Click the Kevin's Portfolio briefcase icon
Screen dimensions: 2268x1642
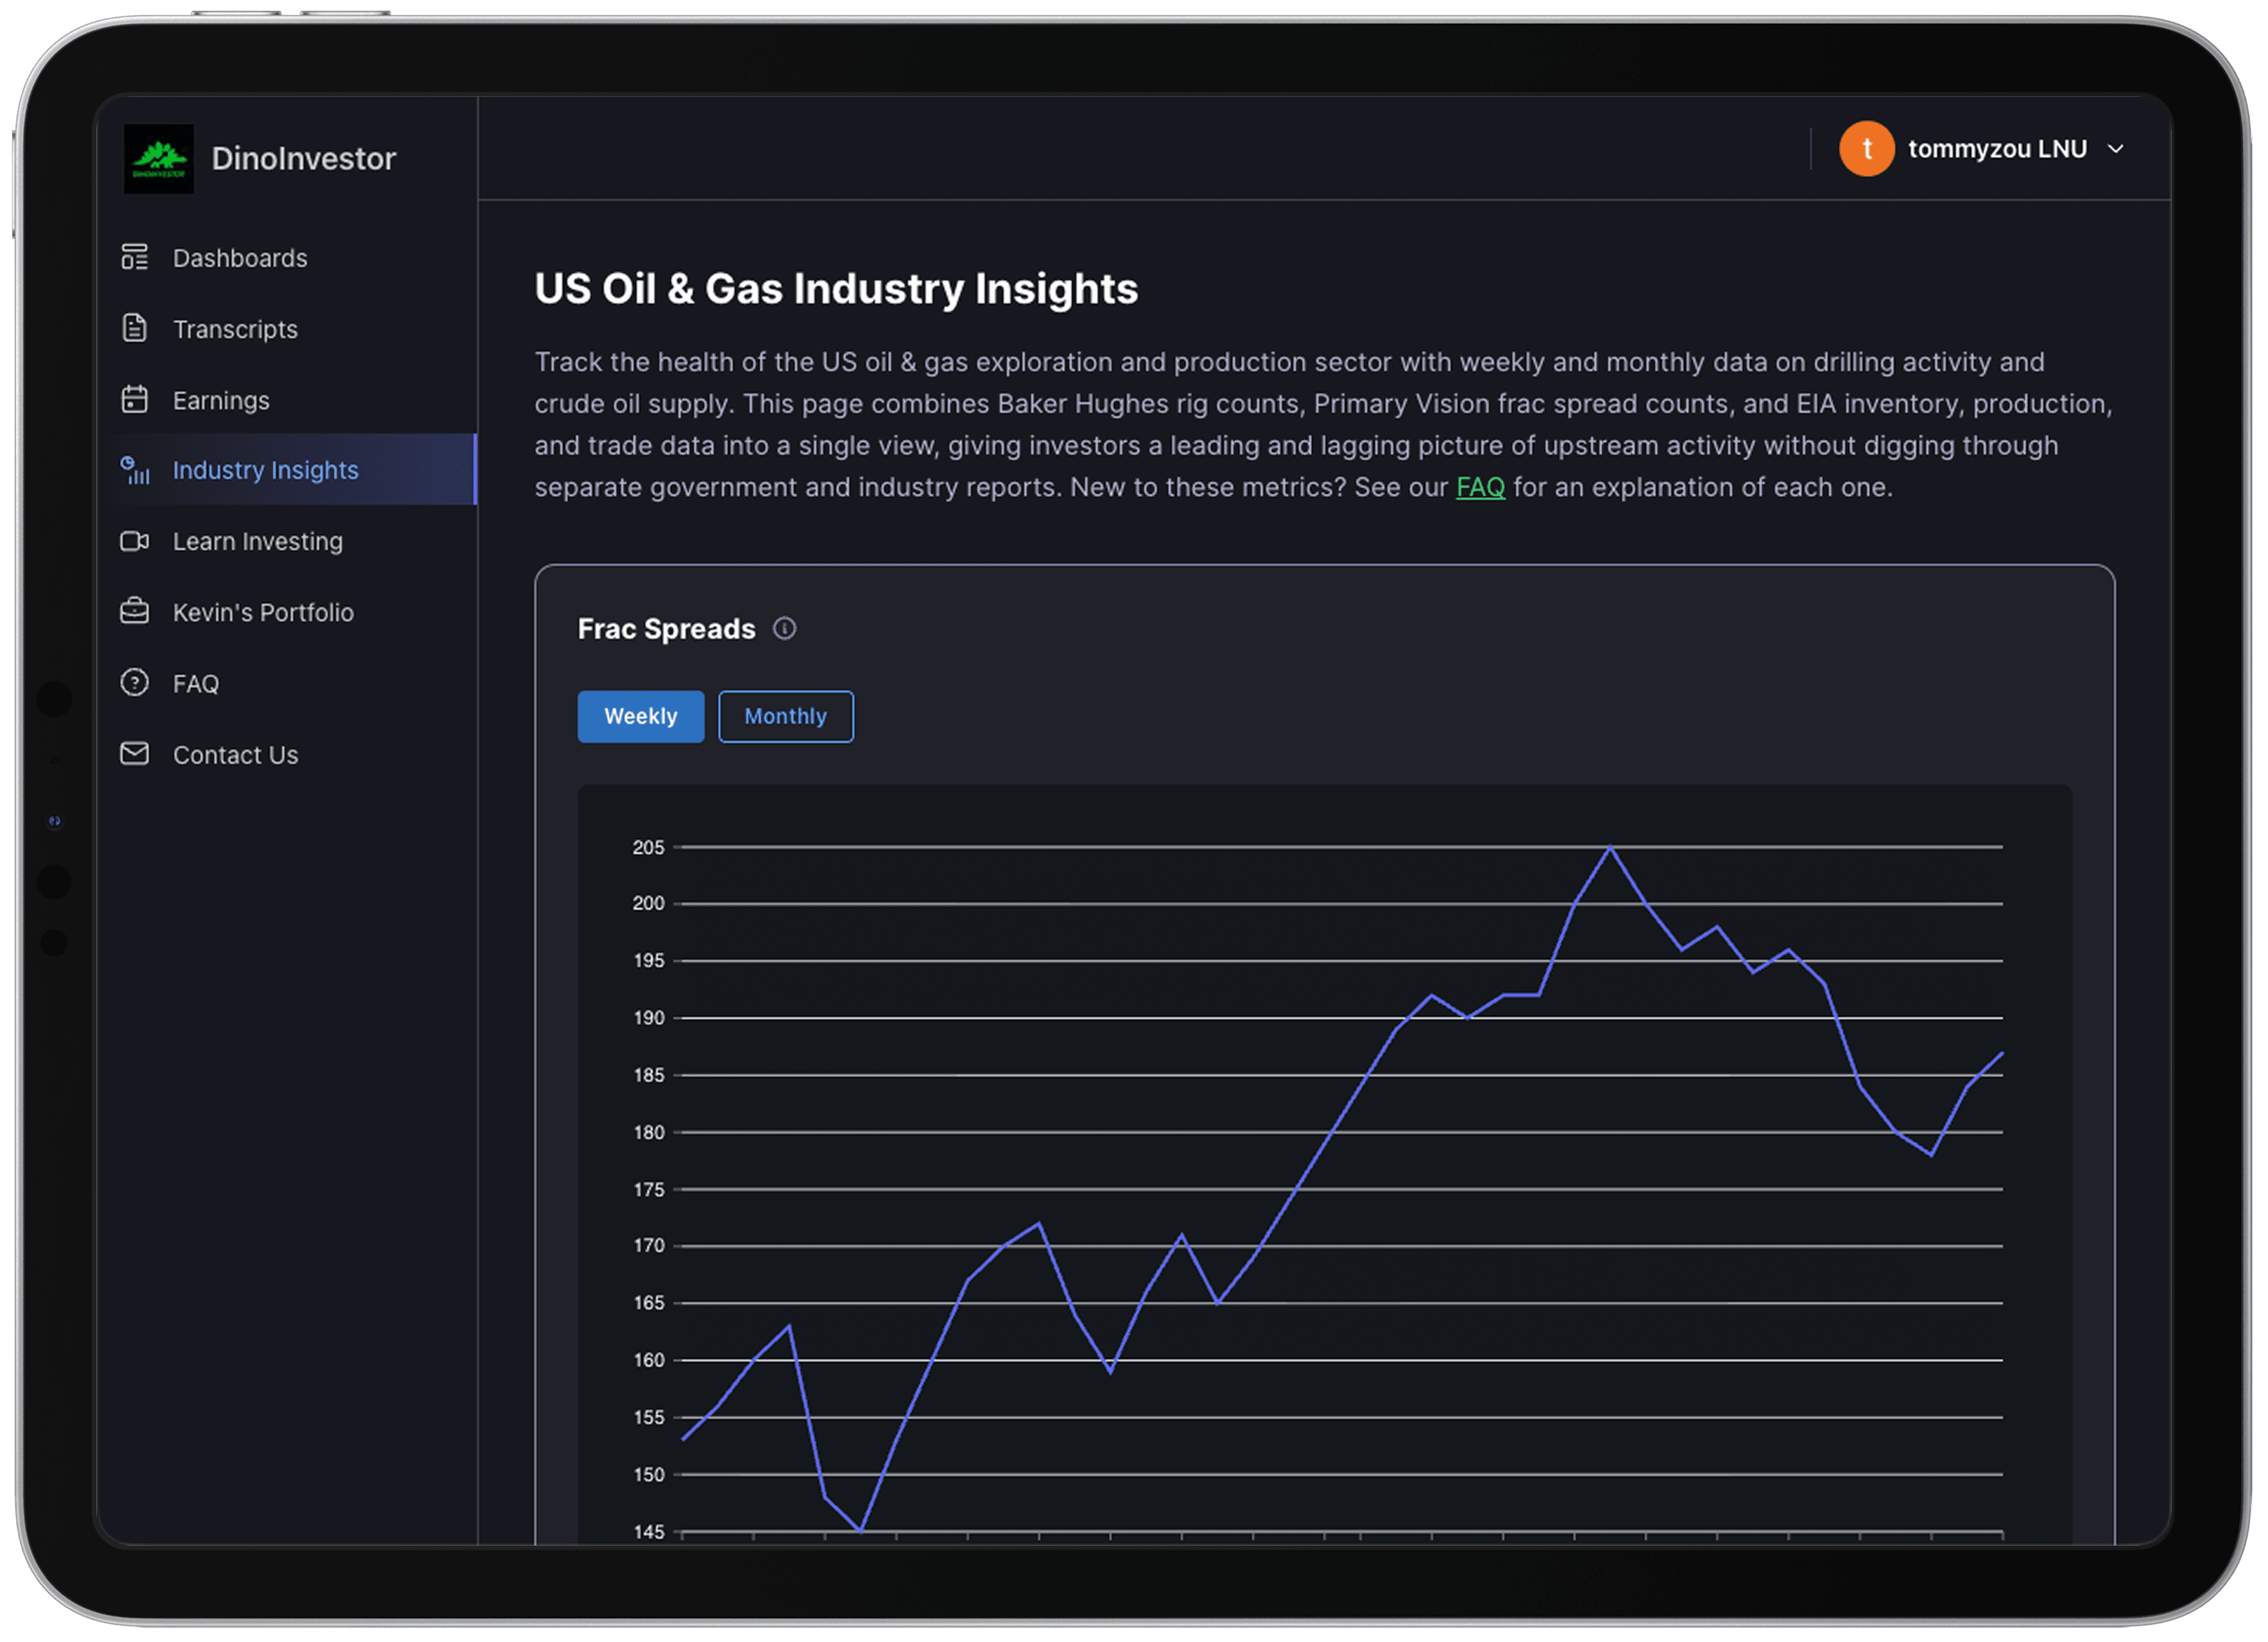(135, 612)
